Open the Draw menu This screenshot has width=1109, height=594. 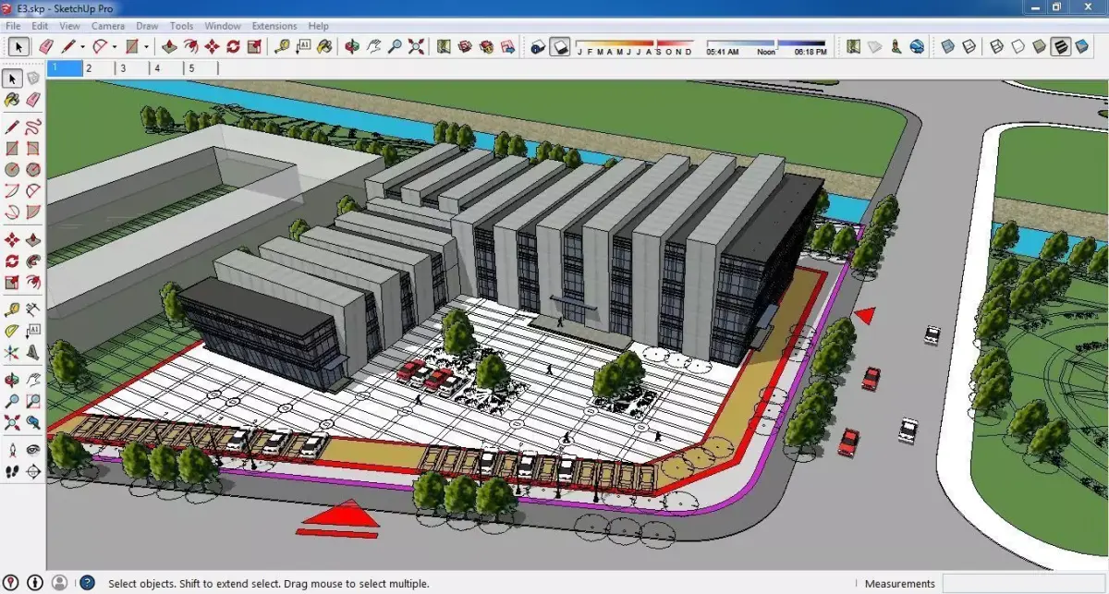coord(146,26)
